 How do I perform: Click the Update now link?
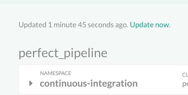coord(150,25)
